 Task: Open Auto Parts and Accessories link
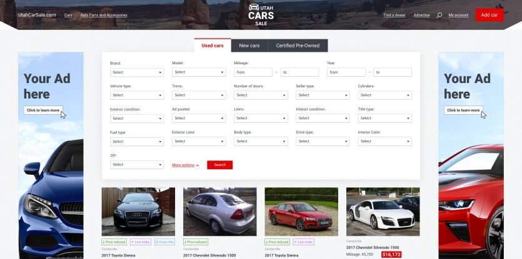[x=104, y=16]
